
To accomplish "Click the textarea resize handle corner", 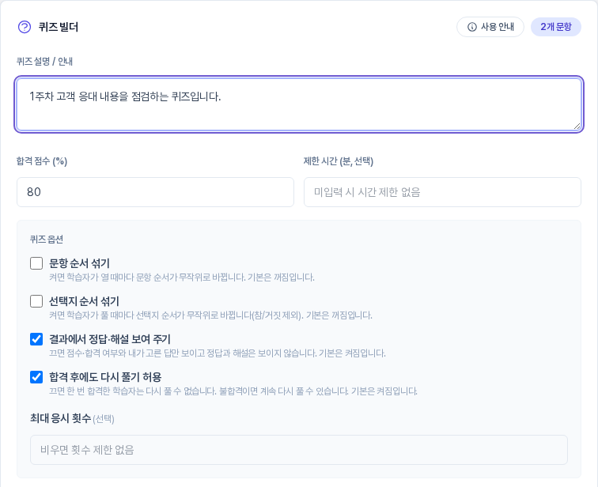I will point(577,126).
